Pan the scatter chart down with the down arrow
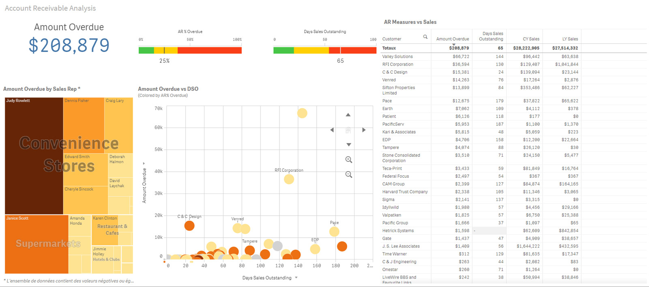This screenshot has width=649, height=287. pos(348,145)
